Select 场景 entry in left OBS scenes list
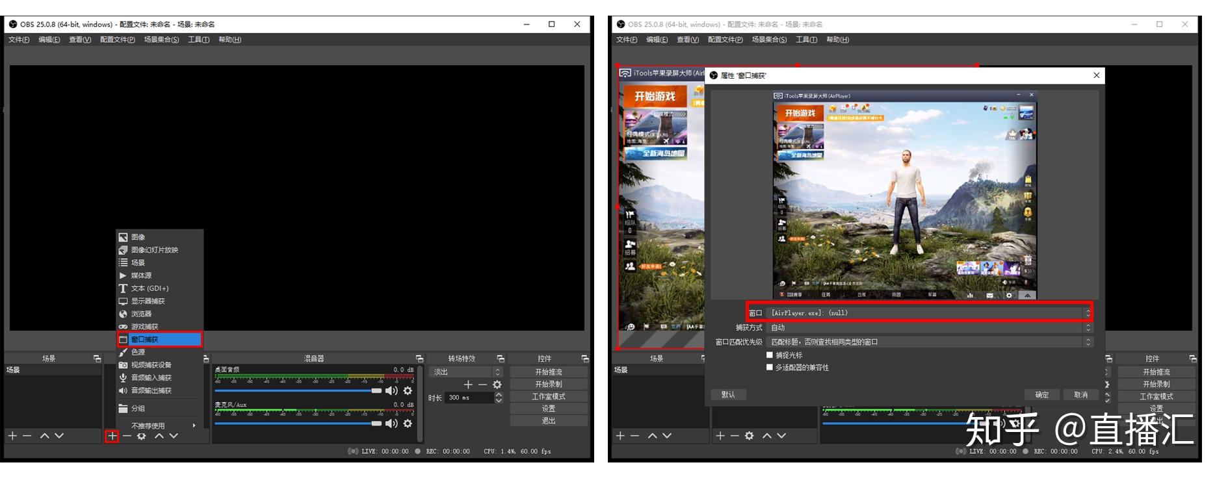This screenshot has height=482, width=1228. (53, 370)
